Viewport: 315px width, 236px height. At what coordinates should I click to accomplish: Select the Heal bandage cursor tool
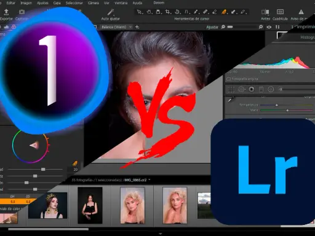tap(205, 12)
